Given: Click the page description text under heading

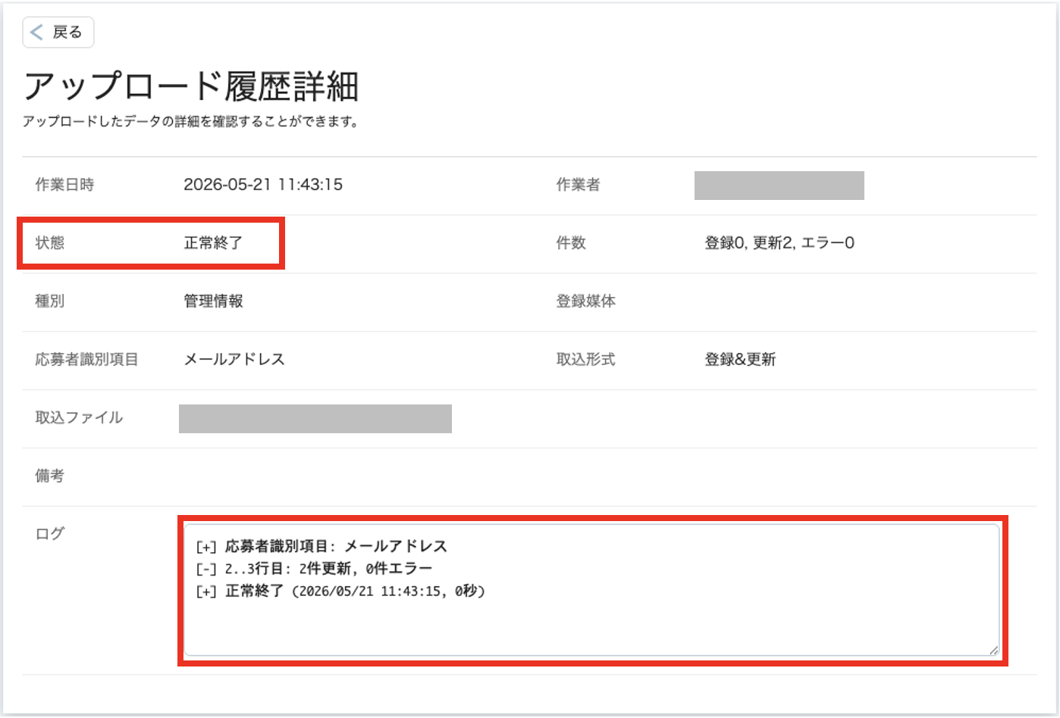Looking at the screenshot, I should pos(190,122).
